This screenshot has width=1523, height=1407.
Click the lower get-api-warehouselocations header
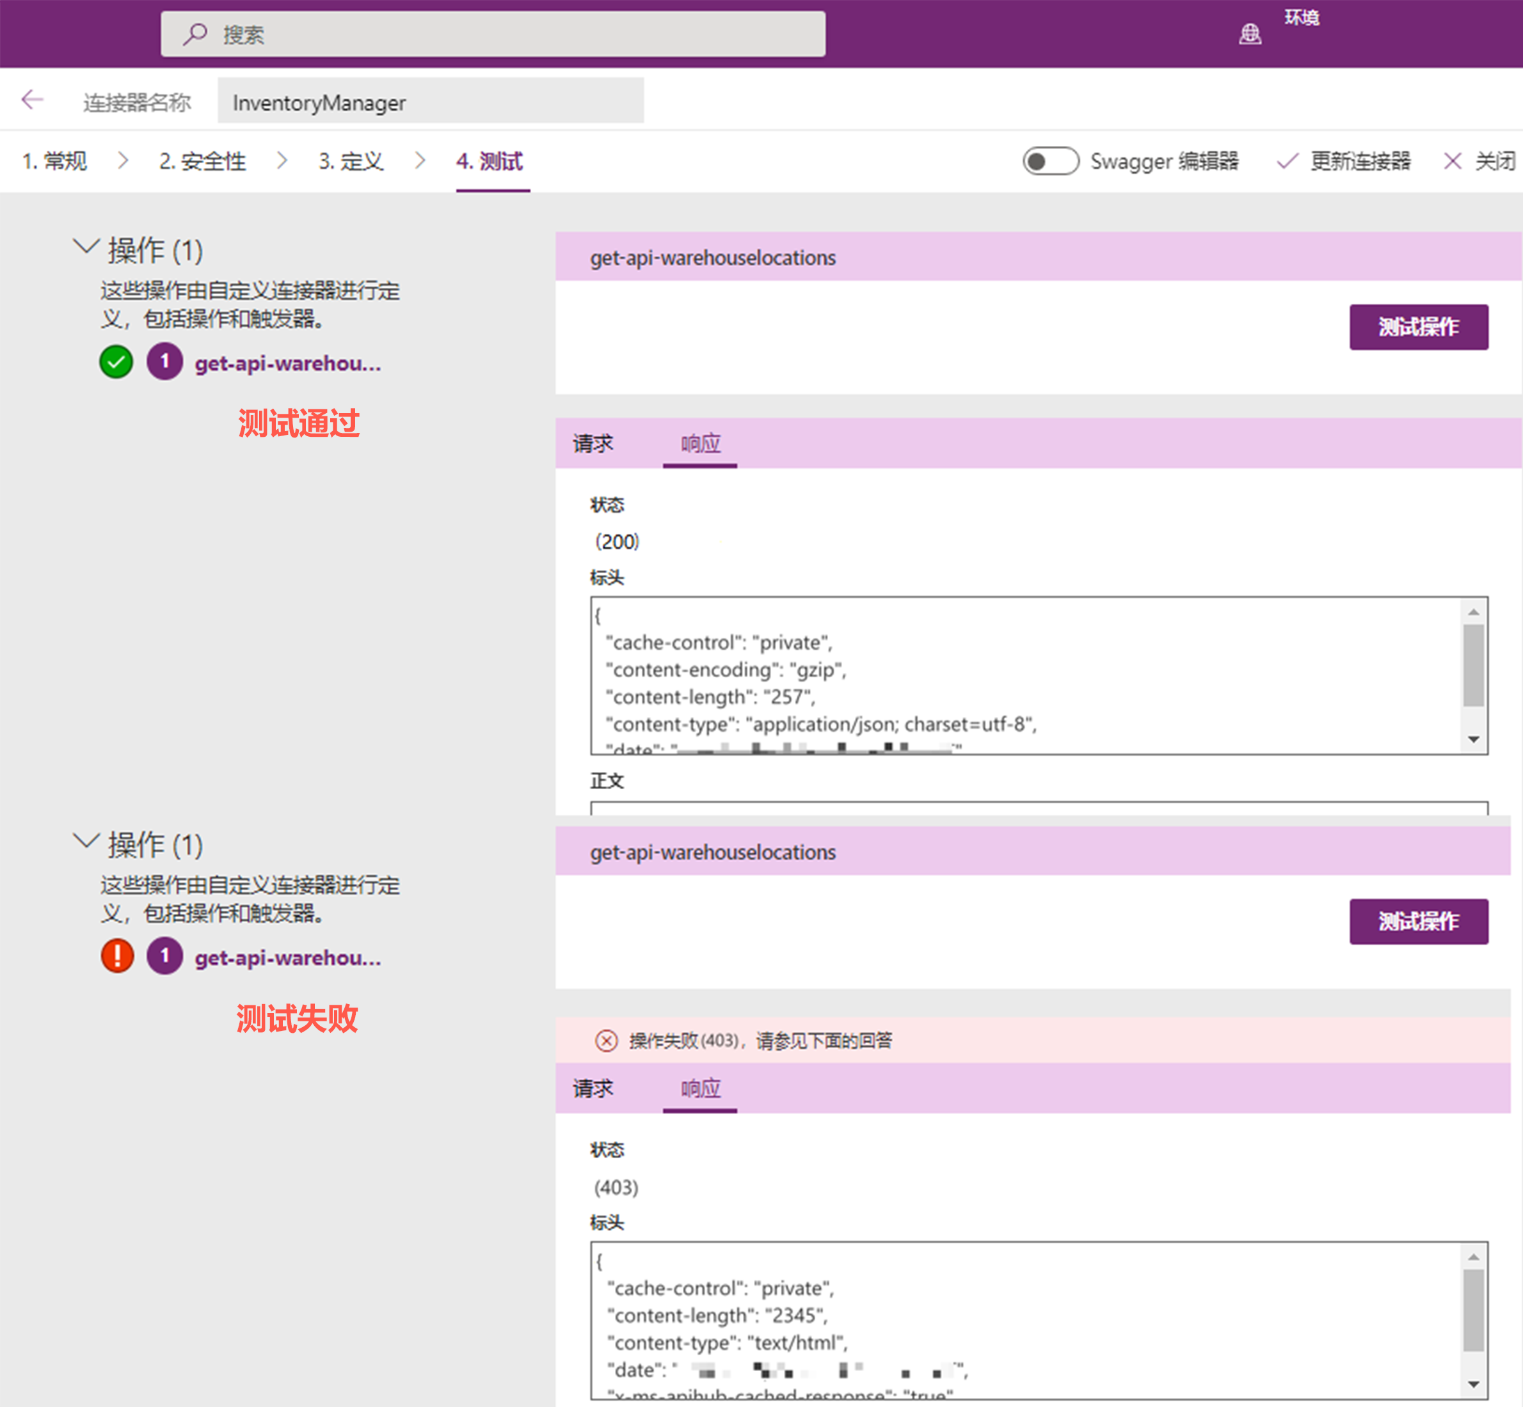point(712,853)
